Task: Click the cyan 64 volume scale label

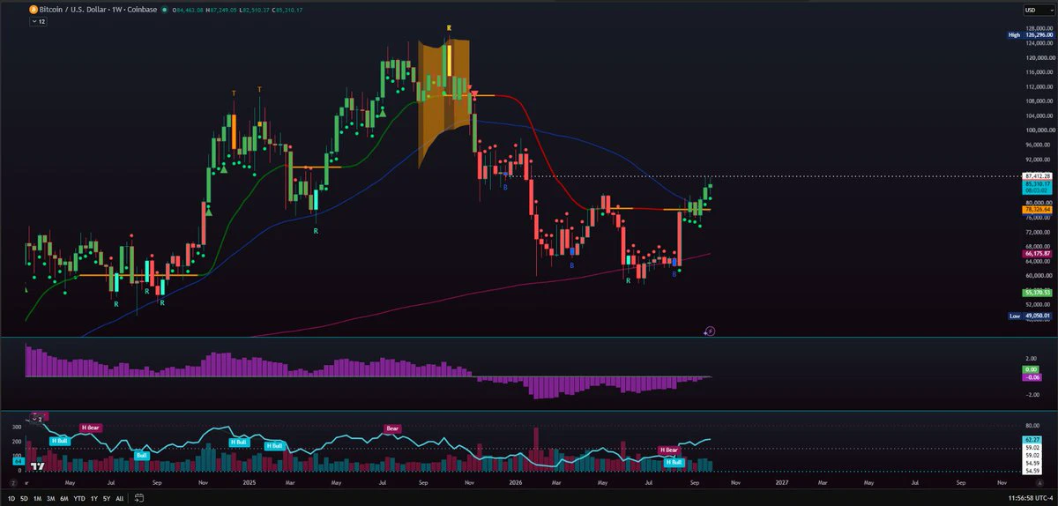Action: point(17,460)
